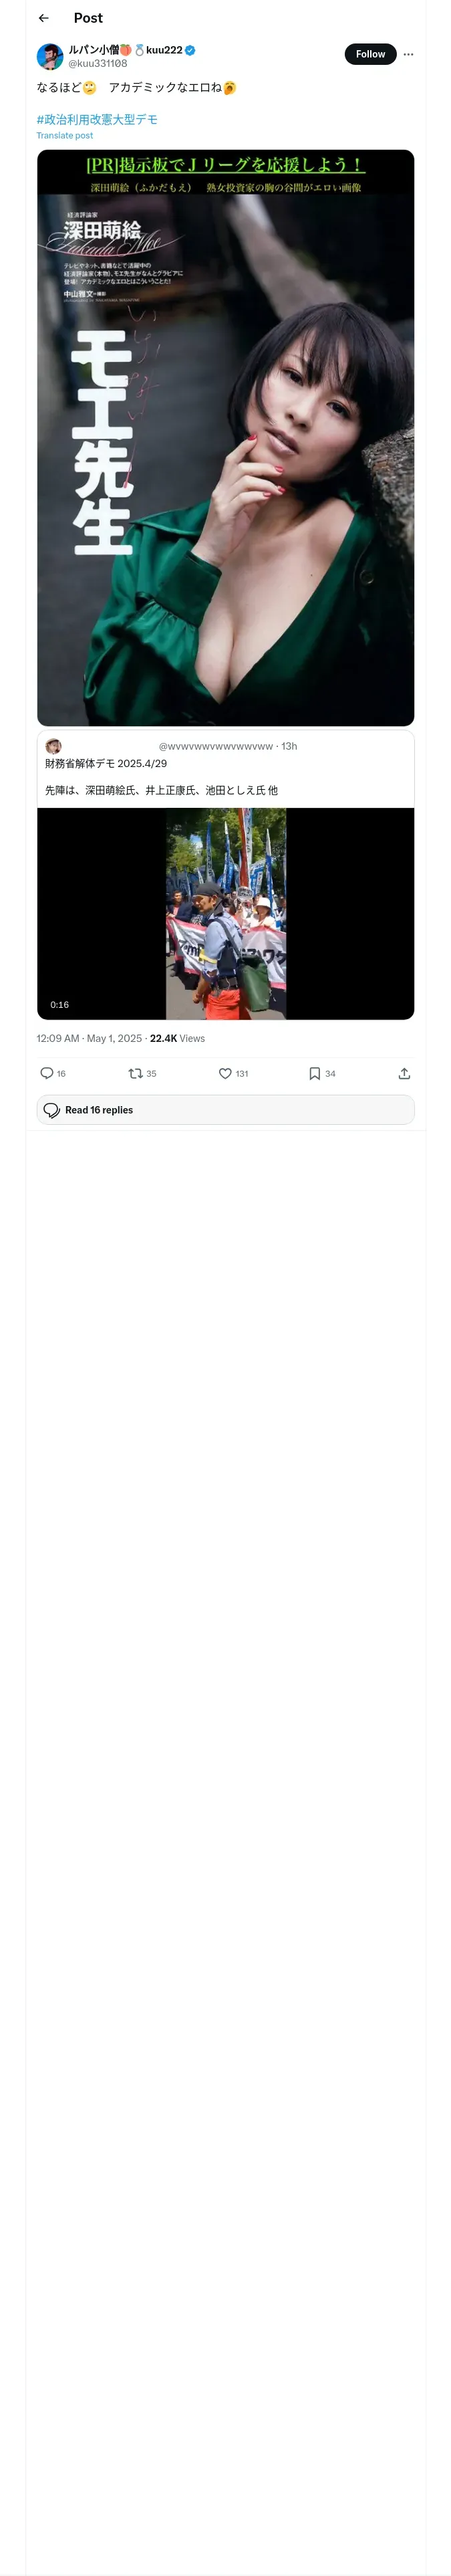
Task: Like the post with the heart icon
Action: pyautogui.click(x=225, y=1073)
